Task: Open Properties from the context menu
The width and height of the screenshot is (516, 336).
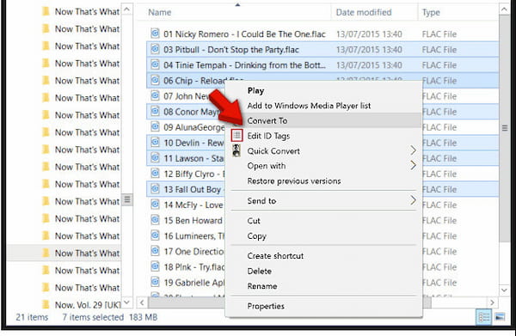Action: coord(266,307)
